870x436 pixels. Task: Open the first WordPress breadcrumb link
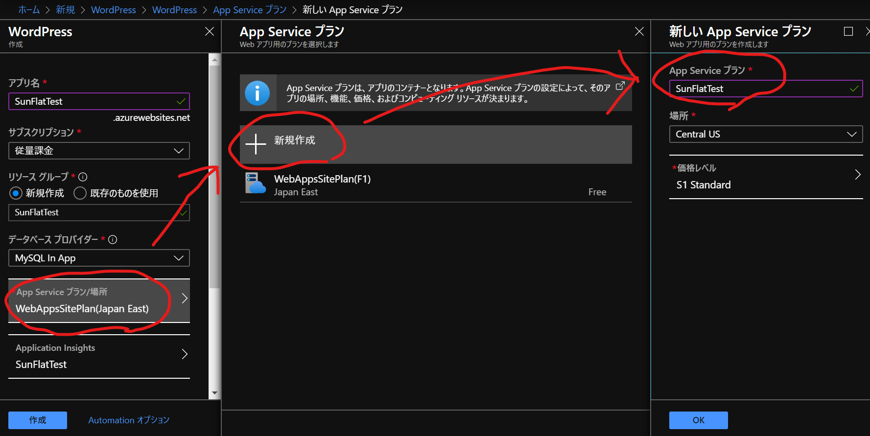pyautogui.click(x=114, y=10)
